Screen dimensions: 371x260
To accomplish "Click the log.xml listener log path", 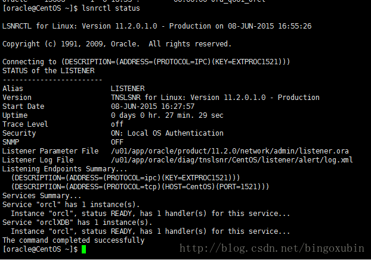I will 232,160.
